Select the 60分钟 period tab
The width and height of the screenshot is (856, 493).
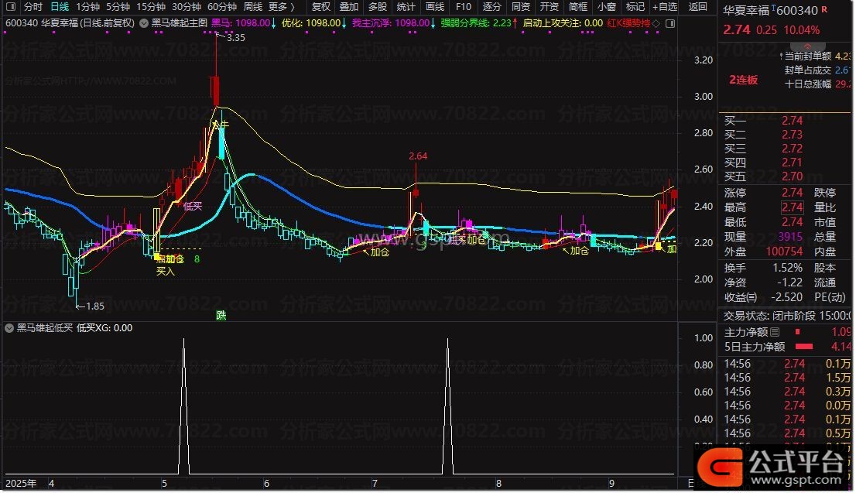221,7
